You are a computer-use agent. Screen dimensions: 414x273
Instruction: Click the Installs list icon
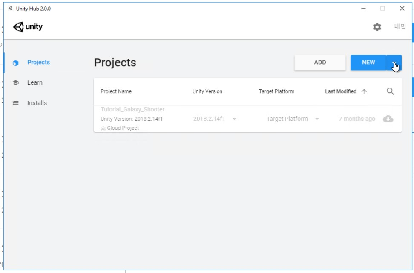(16, 103)
